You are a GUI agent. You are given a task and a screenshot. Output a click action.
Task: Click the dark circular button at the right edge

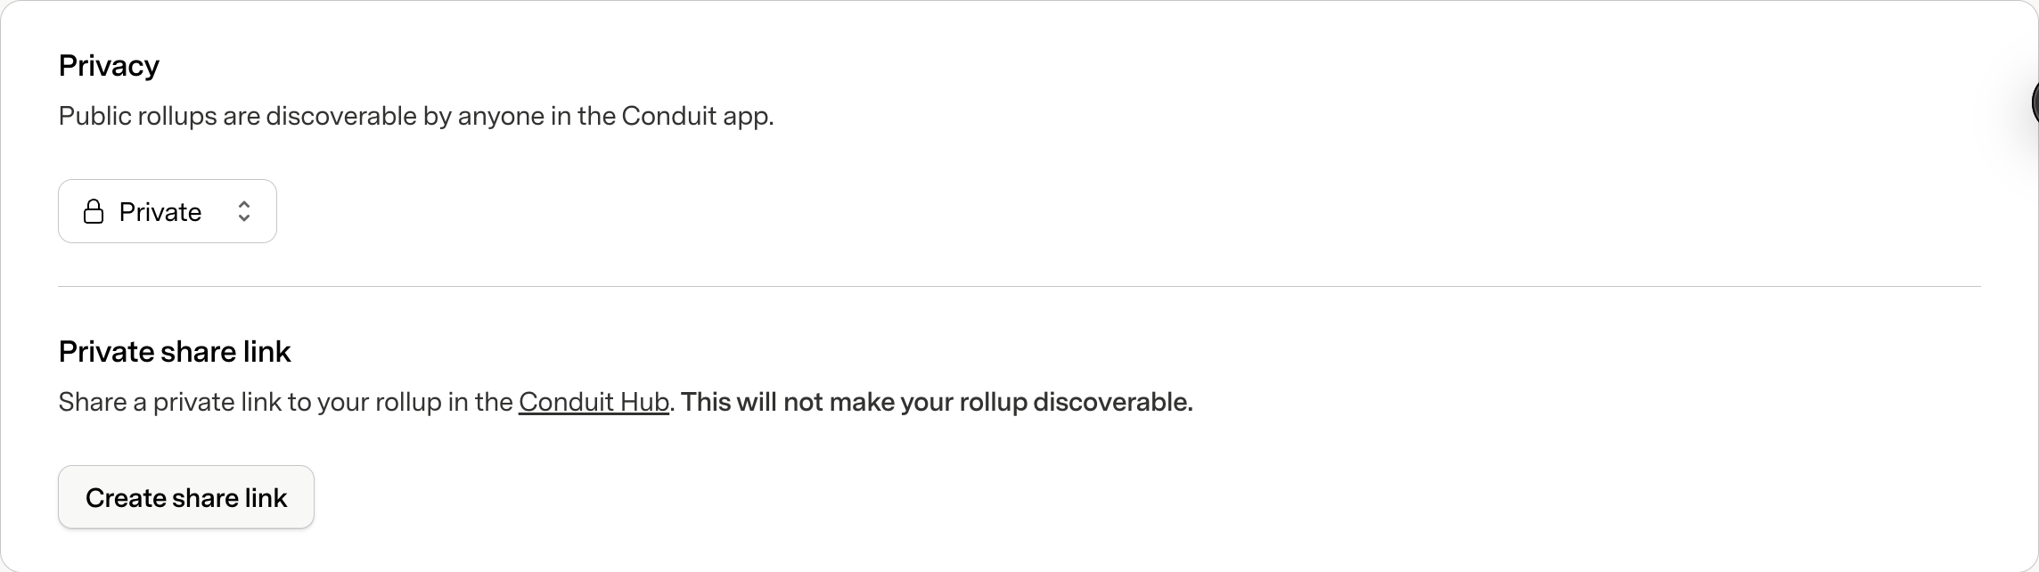click(2034, 102)
